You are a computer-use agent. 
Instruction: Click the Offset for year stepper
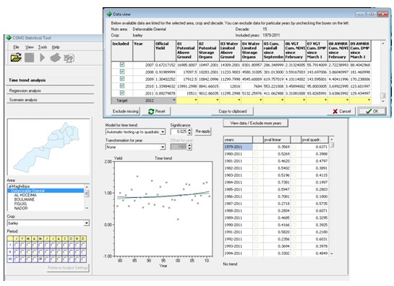189,147
